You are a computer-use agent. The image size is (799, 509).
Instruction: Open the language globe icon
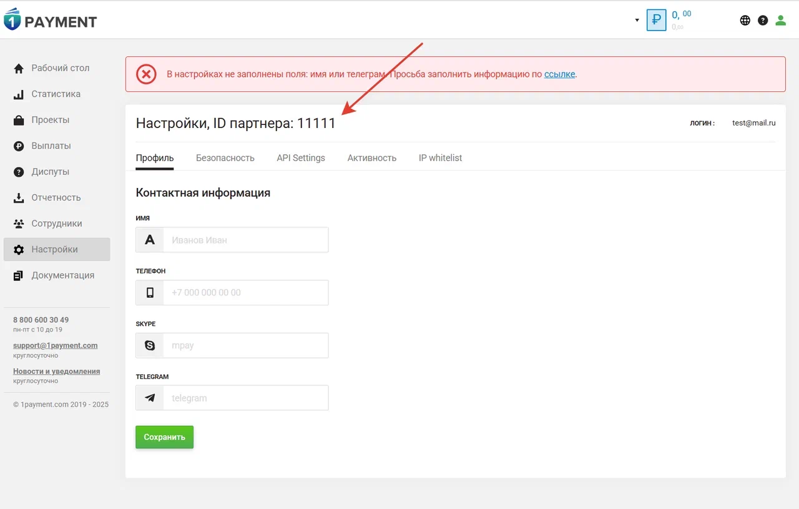pos(745,20)
